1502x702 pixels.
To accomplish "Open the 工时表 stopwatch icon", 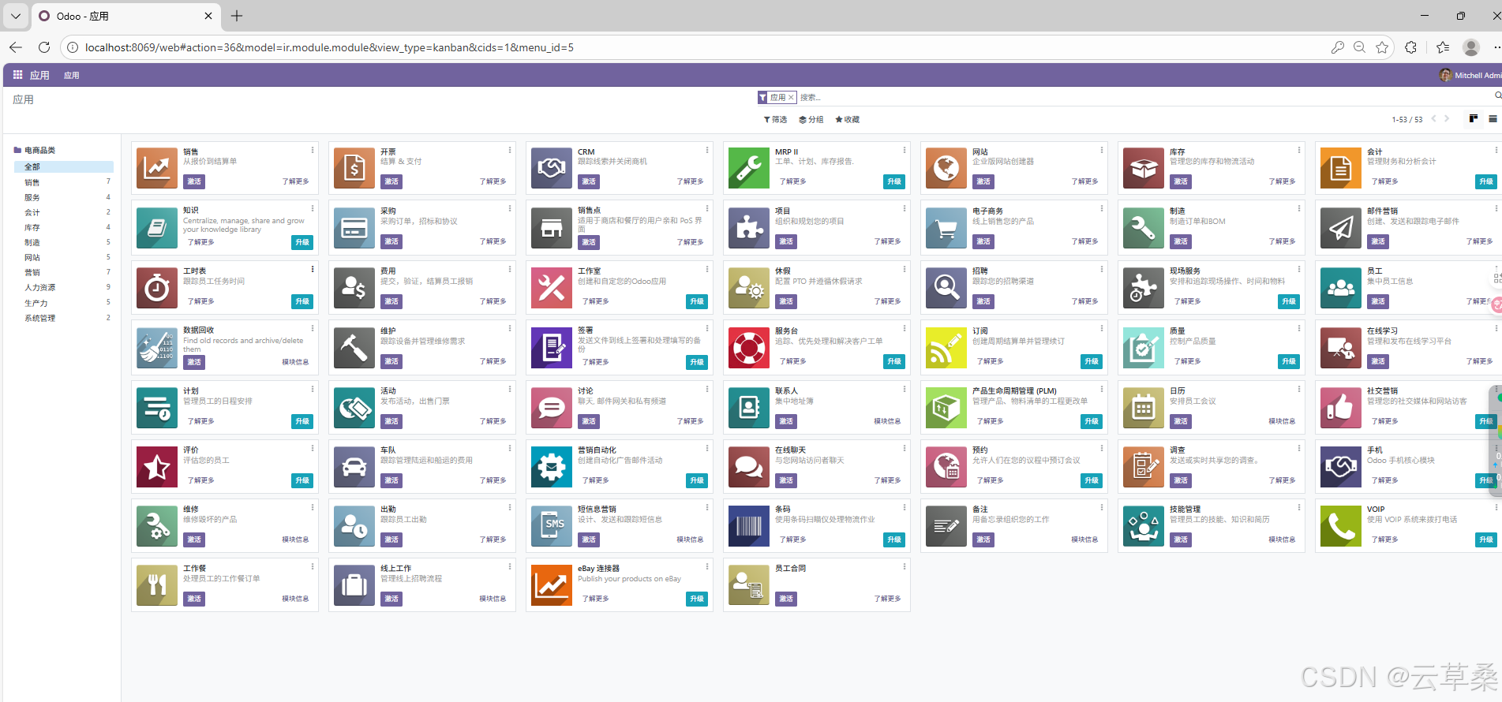I will coord(156,288).
